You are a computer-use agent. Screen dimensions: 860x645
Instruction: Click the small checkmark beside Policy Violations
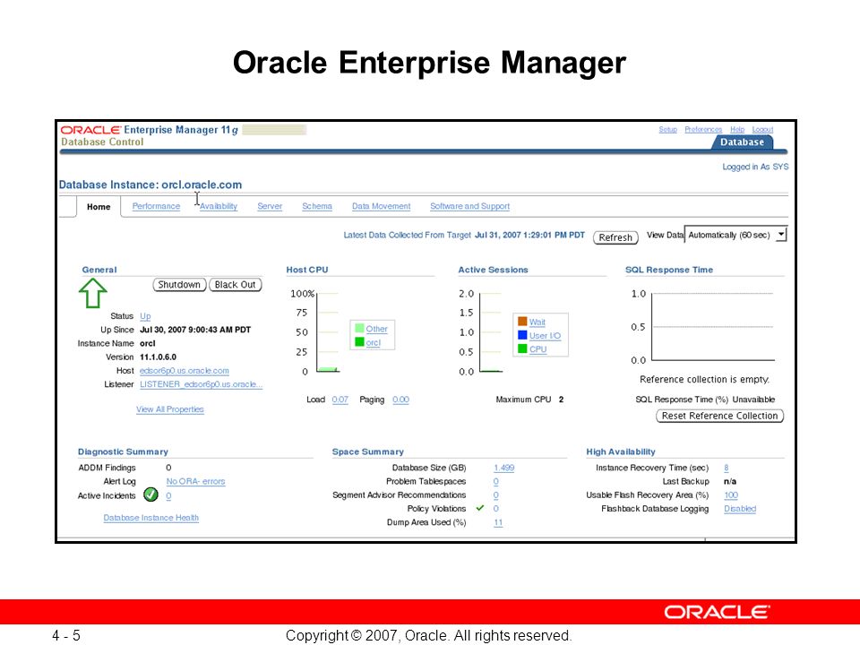(480, 508)
